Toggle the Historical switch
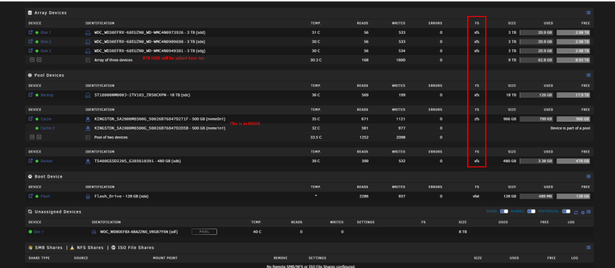615x268 pixels. [566, 211]
